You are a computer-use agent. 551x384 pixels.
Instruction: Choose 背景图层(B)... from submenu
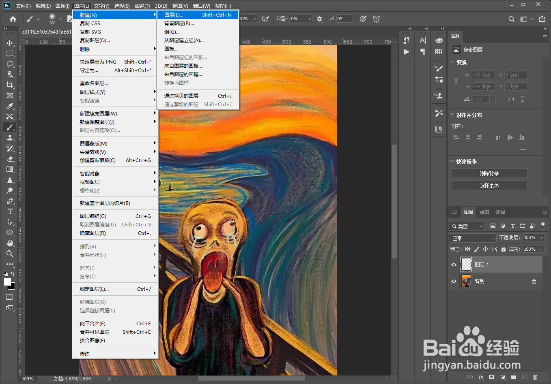pyautogui.click(x=198, y=23)
